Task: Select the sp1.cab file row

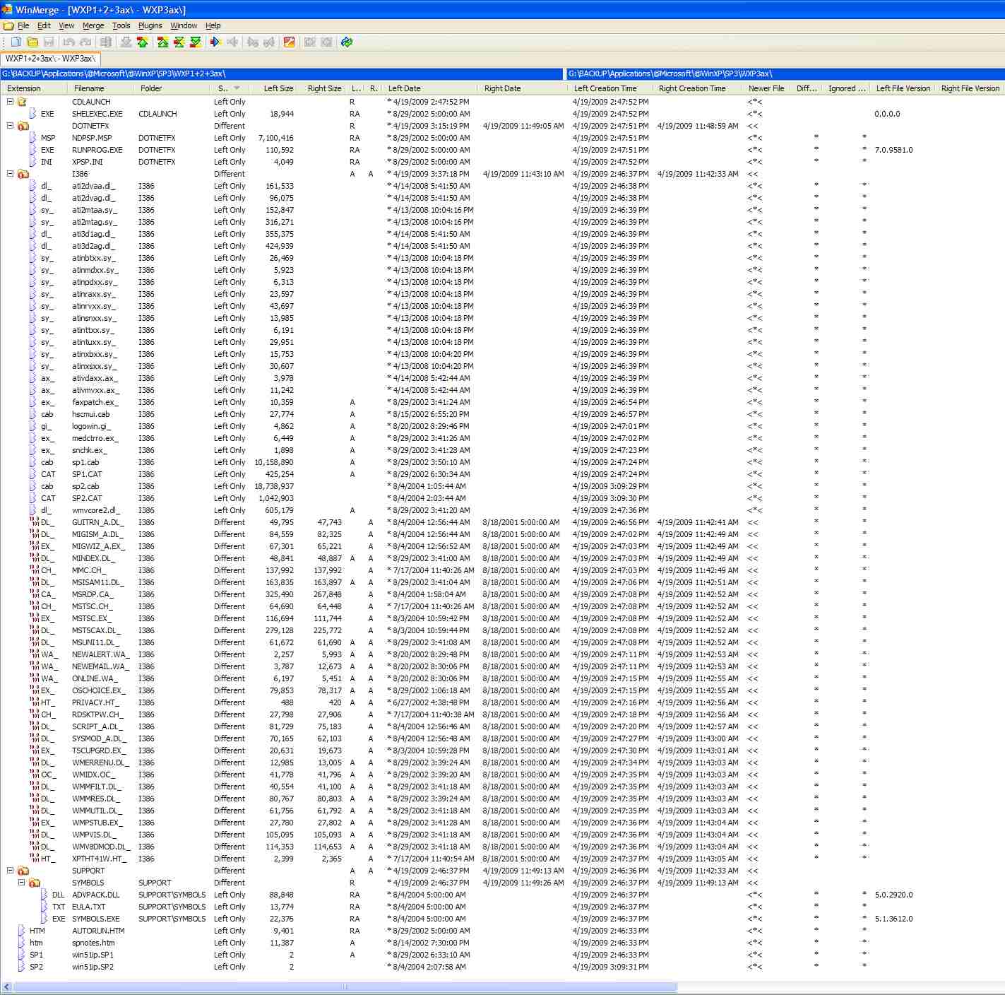Action: (502, 462)
